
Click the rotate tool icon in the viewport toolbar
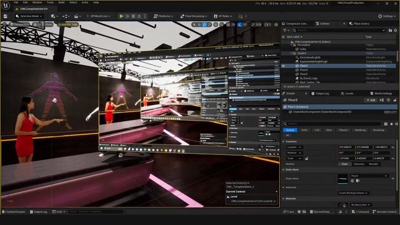pos(204,24)
